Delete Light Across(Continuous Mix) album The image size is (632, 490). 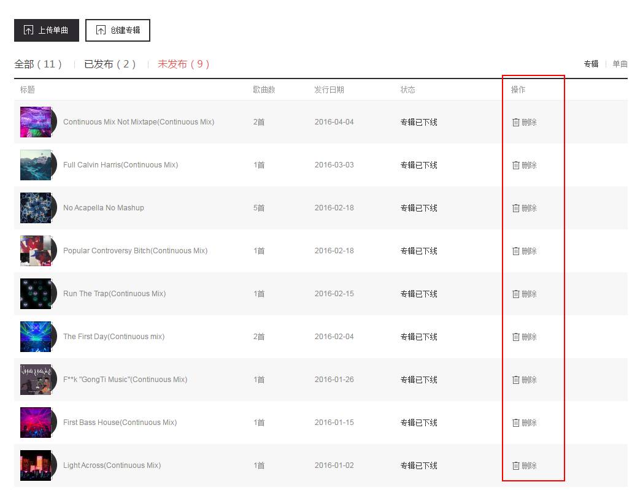525,465
